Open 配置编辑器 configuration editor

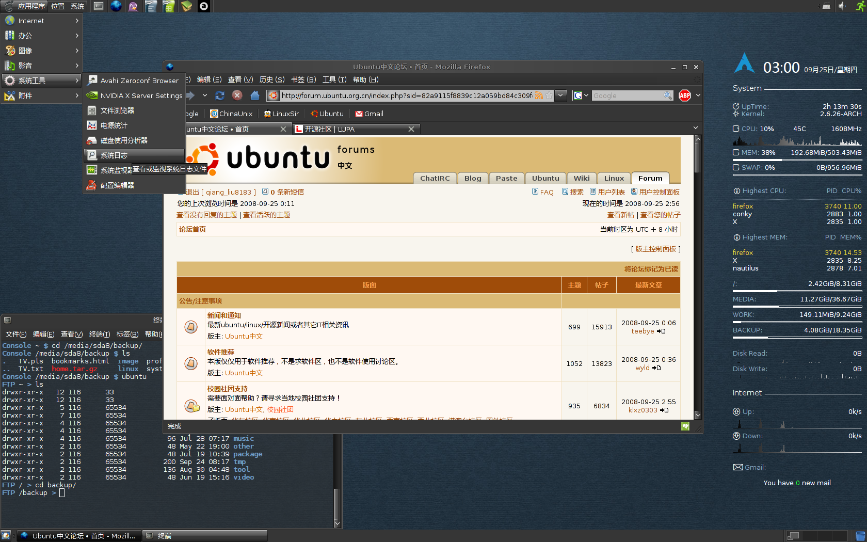134,185
